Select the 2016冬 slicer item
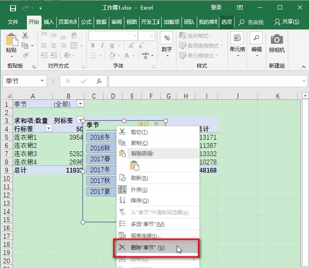 pyautogui.click(x=101, y=137)
